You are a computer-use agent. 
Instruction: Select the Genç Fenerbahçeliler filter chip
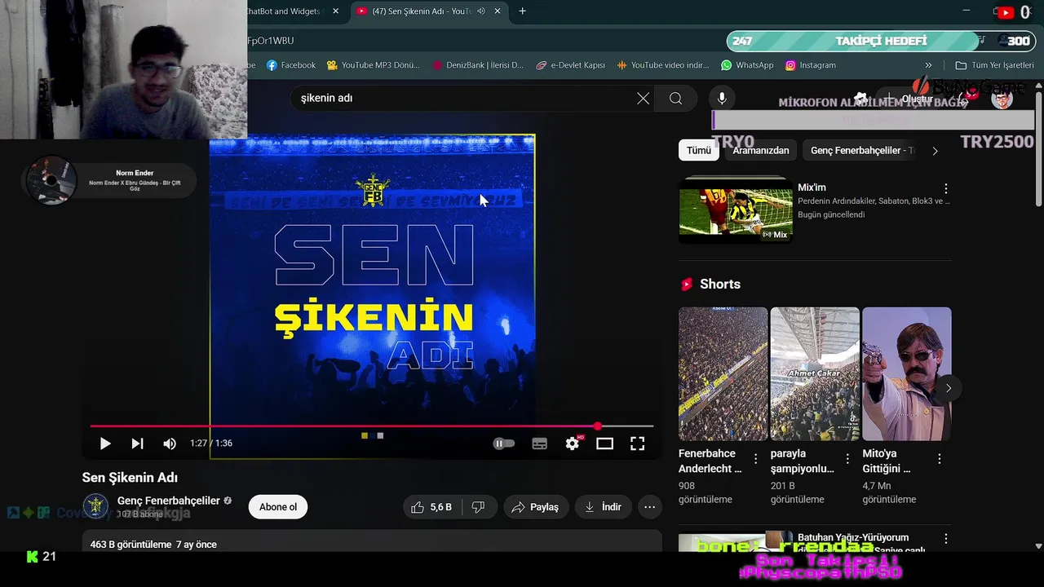(862, 150)
